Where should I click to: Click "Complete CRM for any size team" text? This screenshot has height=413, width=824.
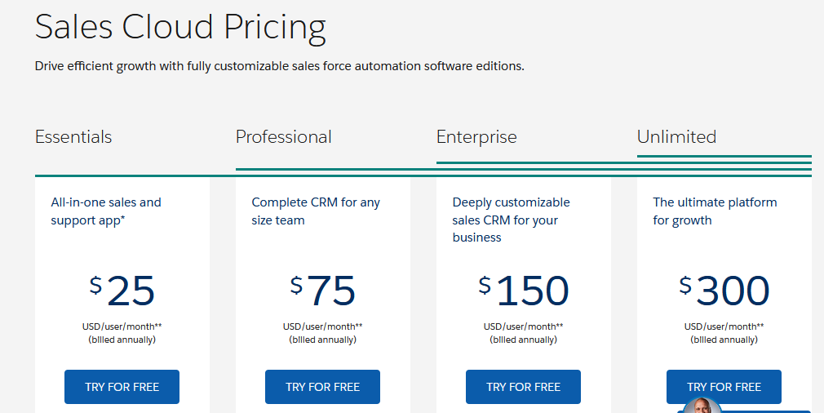pos(316,211)
